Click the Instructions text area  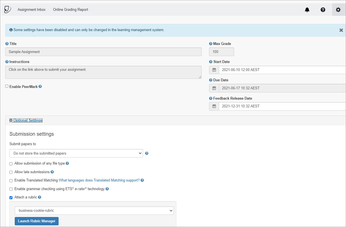pos(103,72)
